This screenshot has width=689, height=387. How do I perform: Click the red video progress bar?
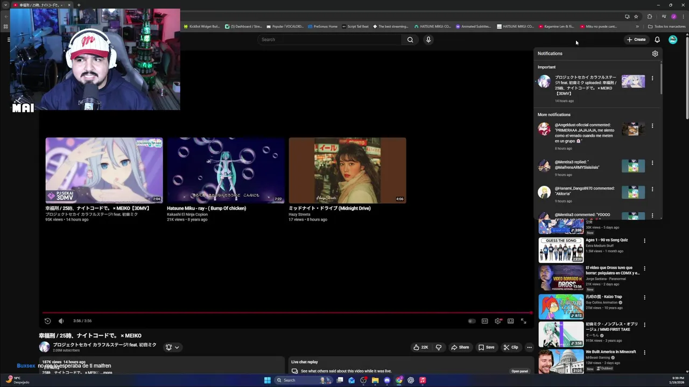[x=287, y=312]
